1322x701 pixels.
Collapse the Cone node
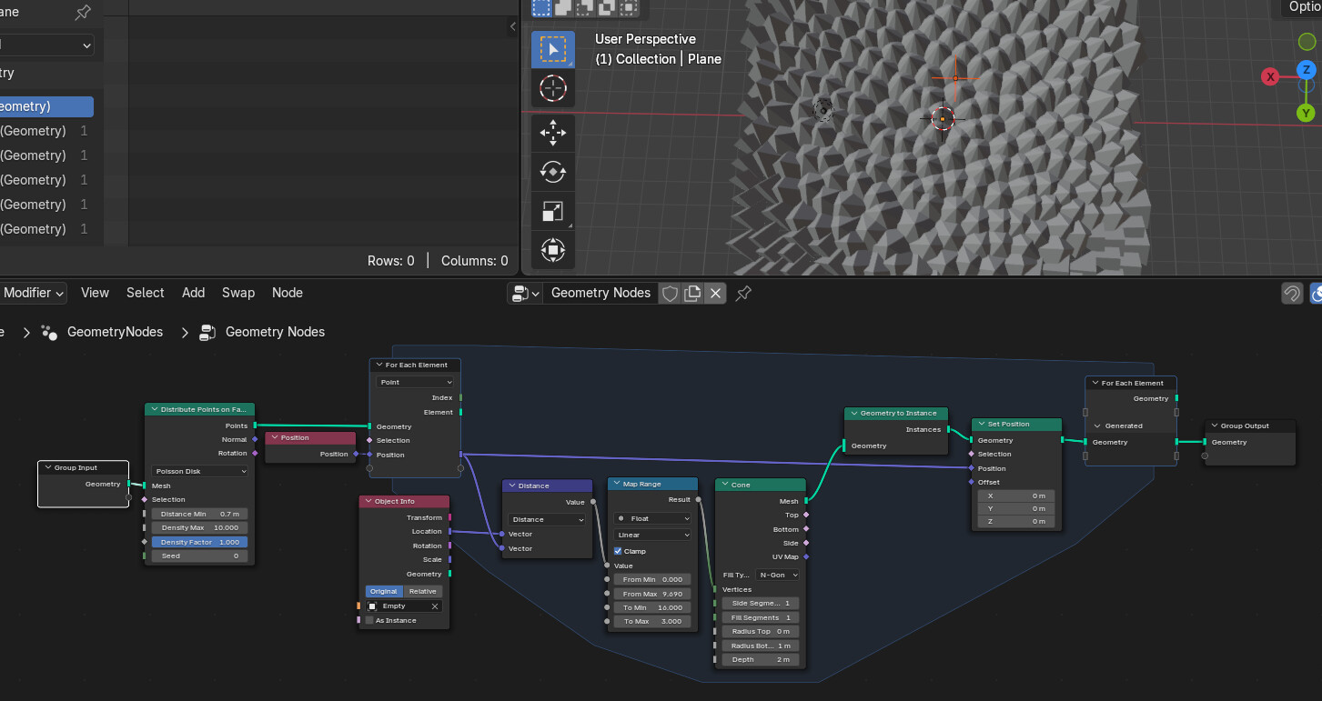(724, 485)
